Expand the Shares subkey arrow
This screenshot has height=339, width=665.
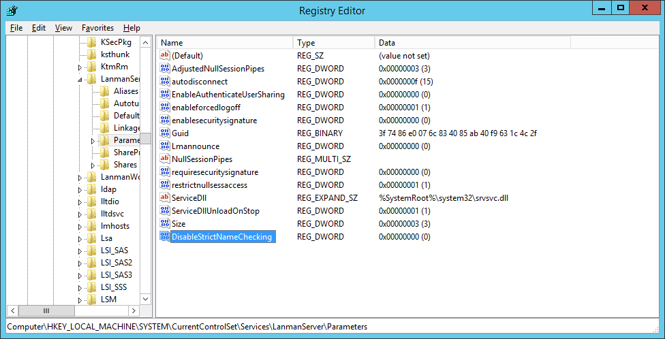[93, 165]
